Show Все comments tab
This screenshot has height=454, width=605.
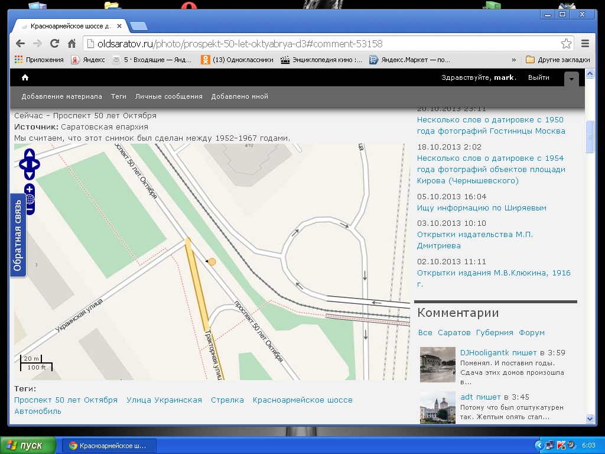425,333
